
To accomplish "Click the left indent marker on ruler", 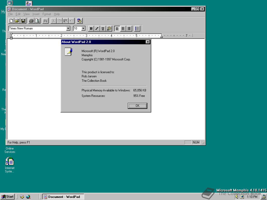I will point(11,36).
